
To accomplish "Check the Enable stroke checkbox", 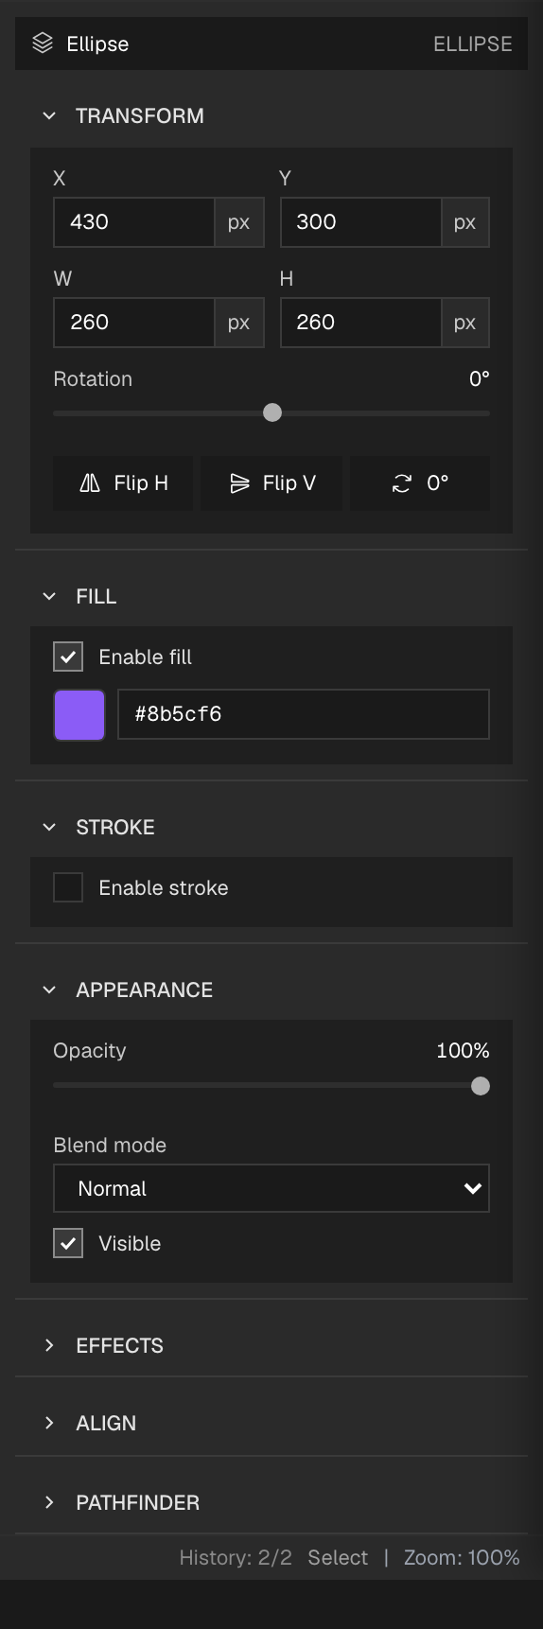I will [68, 887].
